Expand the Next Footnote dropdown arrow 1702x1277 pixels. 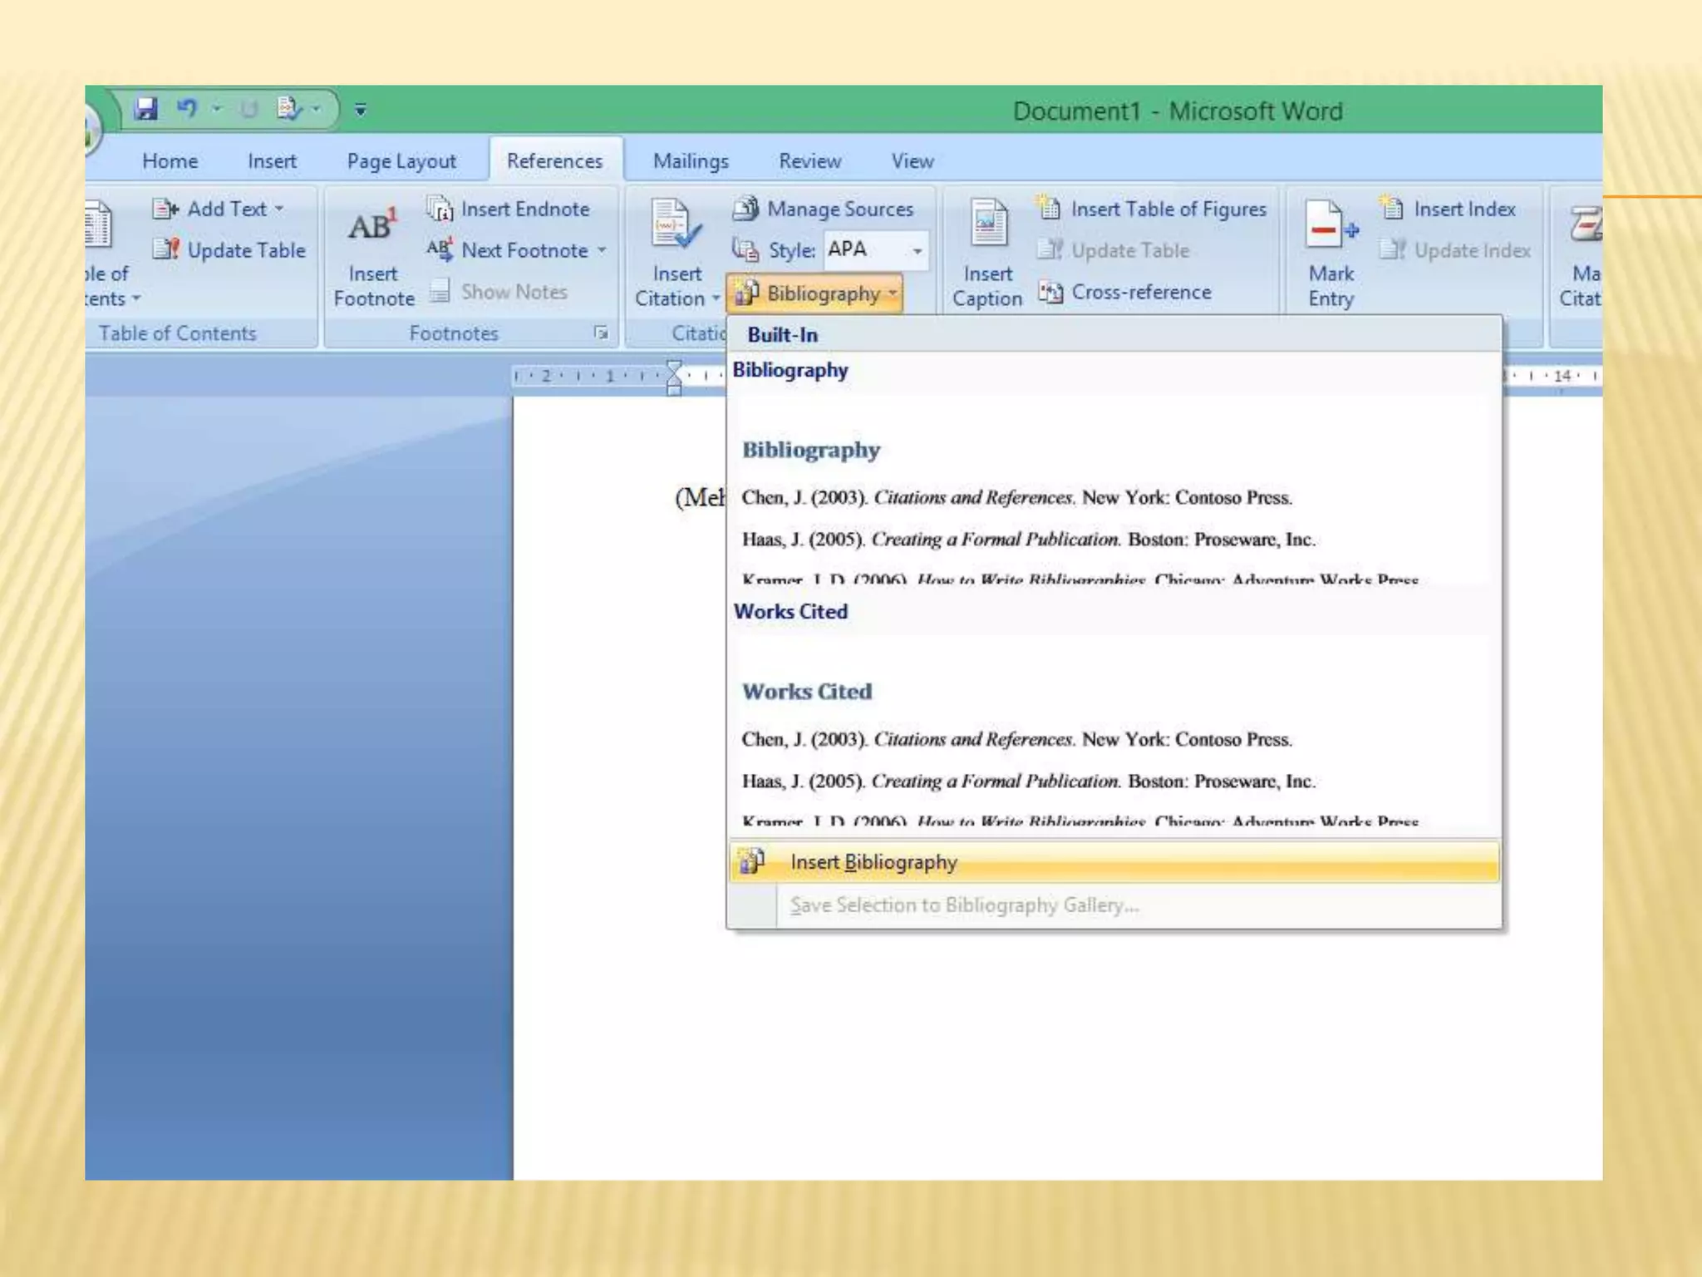pyautogui.click(x=602, y=250)
